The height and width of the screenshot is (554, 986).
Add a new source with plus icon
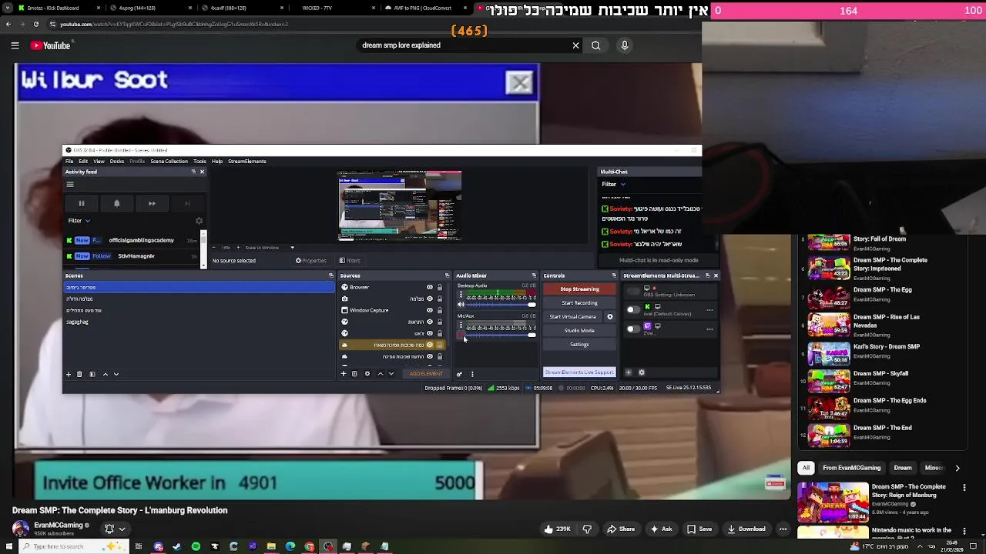(x=344, y=374)
